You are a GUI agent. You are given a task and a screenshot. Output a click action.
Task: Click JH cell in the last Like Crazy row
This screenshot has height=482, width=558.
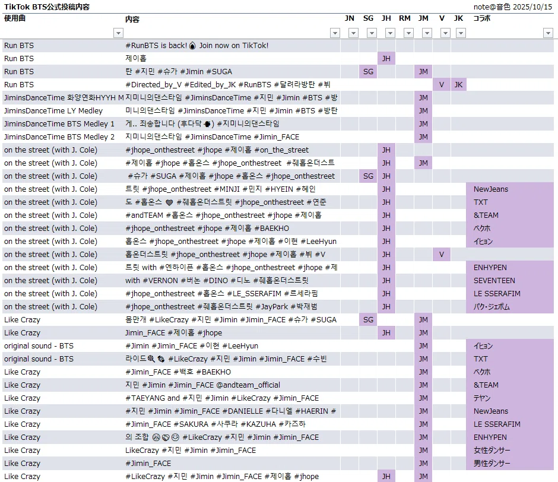pyautogui.click(x=386, y=476)
